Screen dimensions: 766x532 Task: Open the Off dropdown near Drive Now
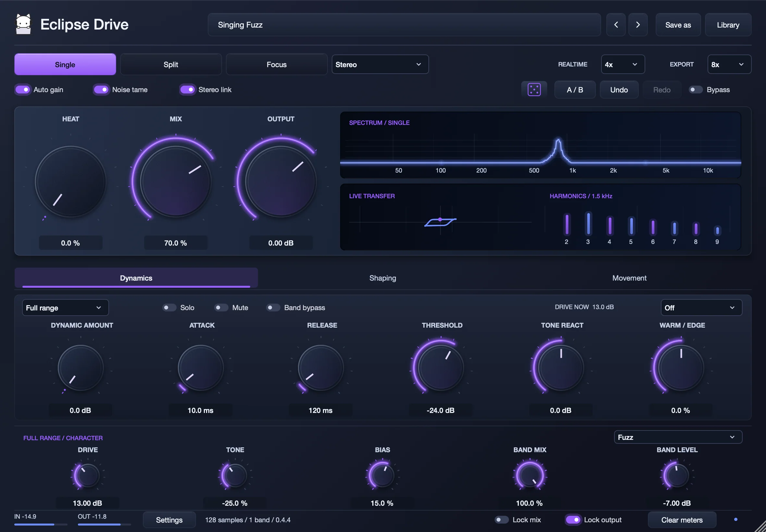701,308
